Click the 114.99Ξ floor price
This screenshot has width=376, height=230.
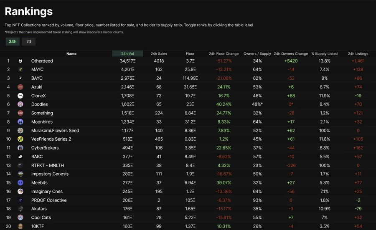[190, 78]
